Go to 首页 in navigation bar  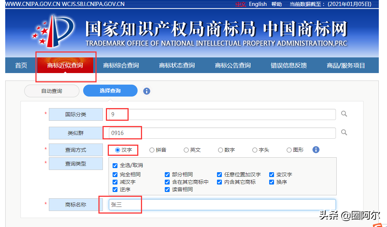(x=21, y=65)
